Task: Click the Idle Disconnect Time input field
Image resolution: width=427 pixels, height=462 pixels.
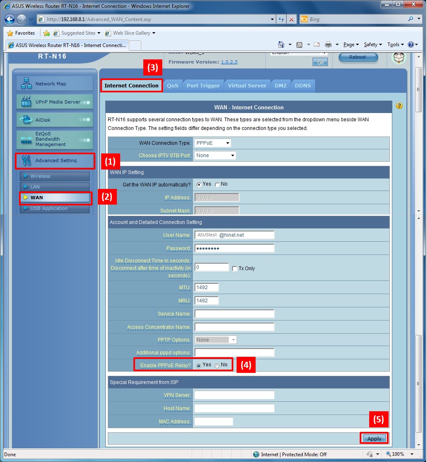Action: click(x=212, y=267)
